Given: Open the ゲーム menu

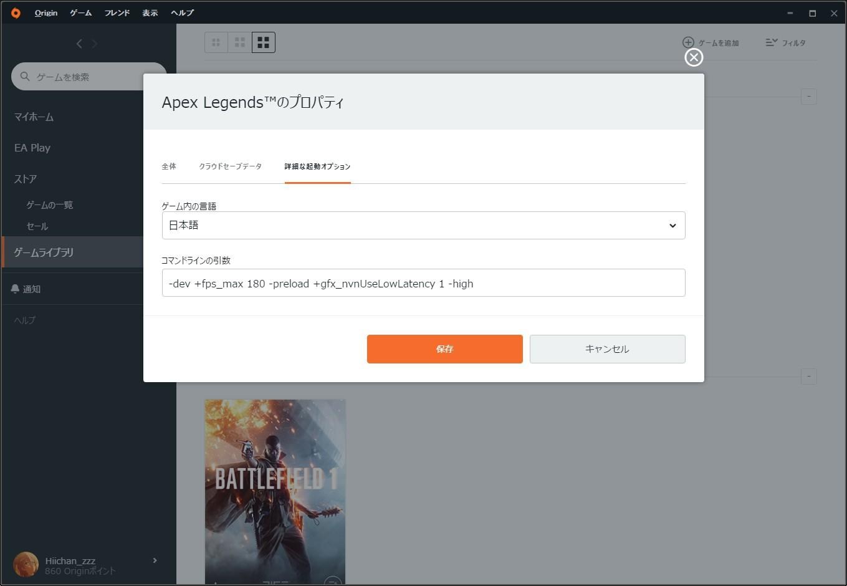Looking at the screenshot, I should coord(81,12).
